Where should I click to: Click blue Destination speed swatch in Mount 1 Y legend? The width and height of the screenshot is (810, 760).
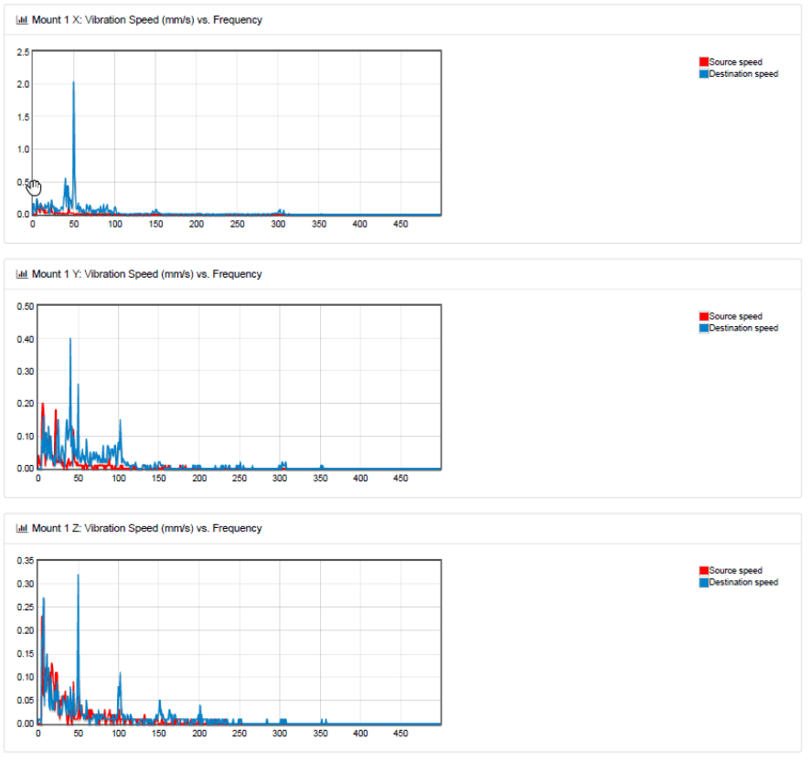click(x=703, y=328)
